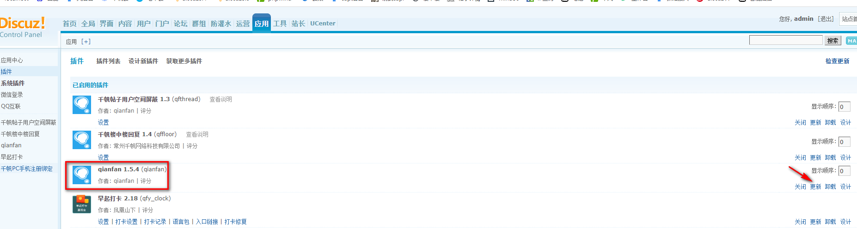Click the qianfan 1.5.4 plugin icon
857x229 pixels.
point(82,175)
